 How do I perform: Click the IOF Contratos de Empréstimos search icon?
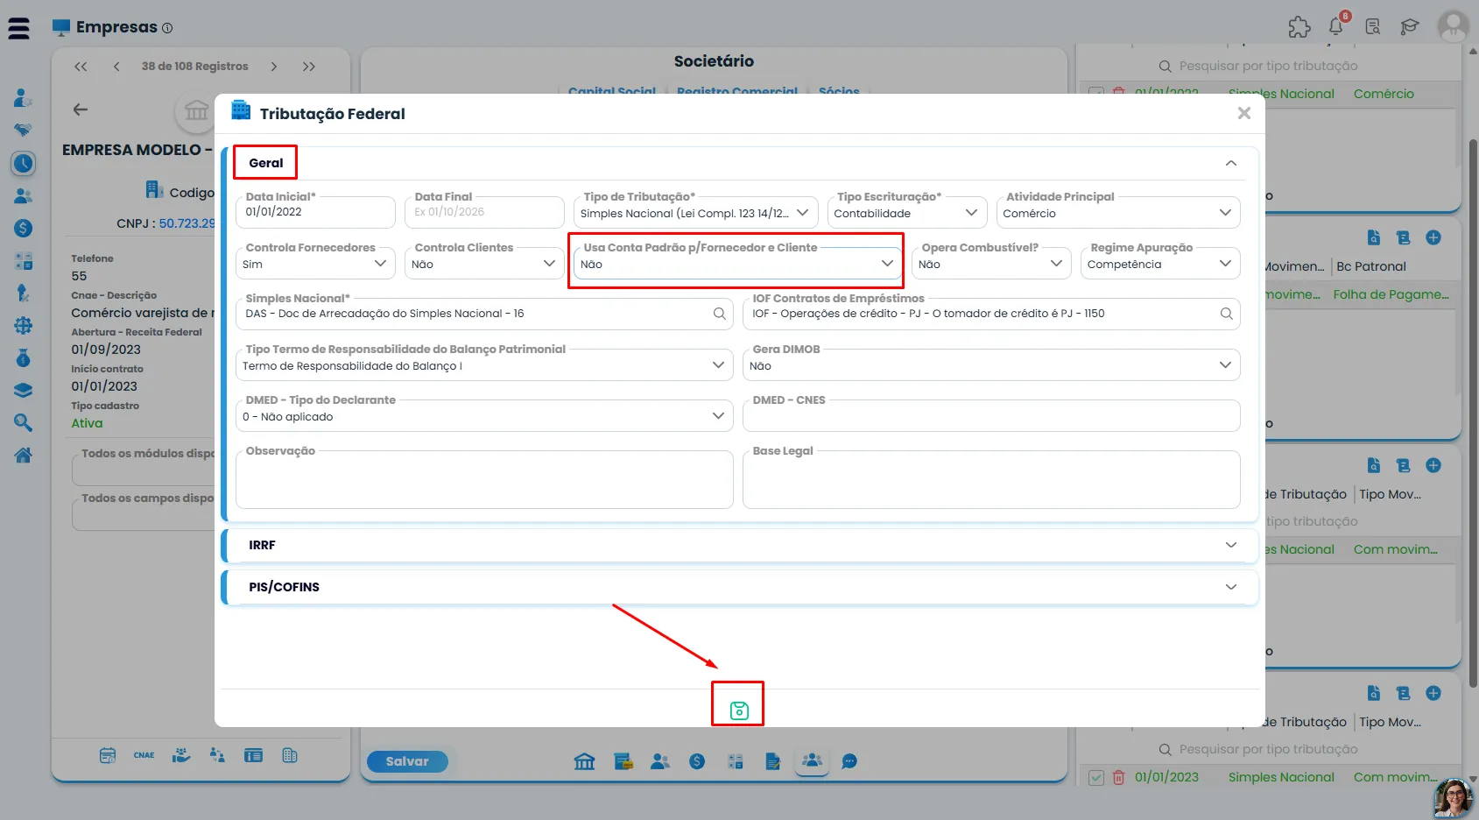point(1226,314)
